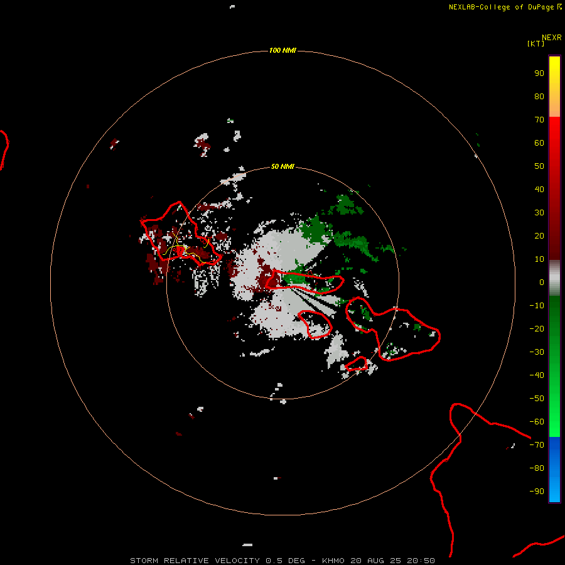Click the 0 value on the velocity scale
This screenshot has width=565, height=565.
(x=542, y=282)
